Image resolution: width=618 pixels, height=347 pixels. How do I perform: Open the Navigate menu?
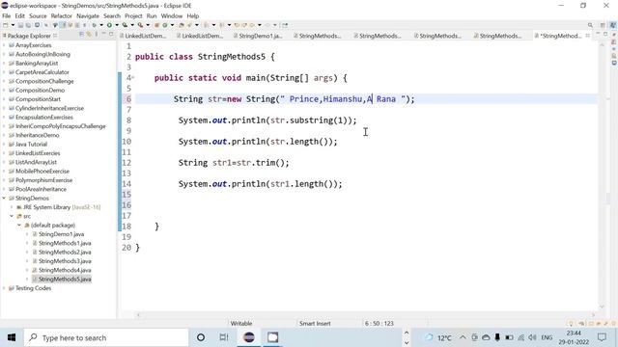pyautogui.click(x=88, y=16)
